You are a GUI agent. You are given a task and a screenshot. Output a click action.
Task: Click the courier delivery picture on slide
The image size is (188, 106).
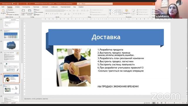click(74, 67)
